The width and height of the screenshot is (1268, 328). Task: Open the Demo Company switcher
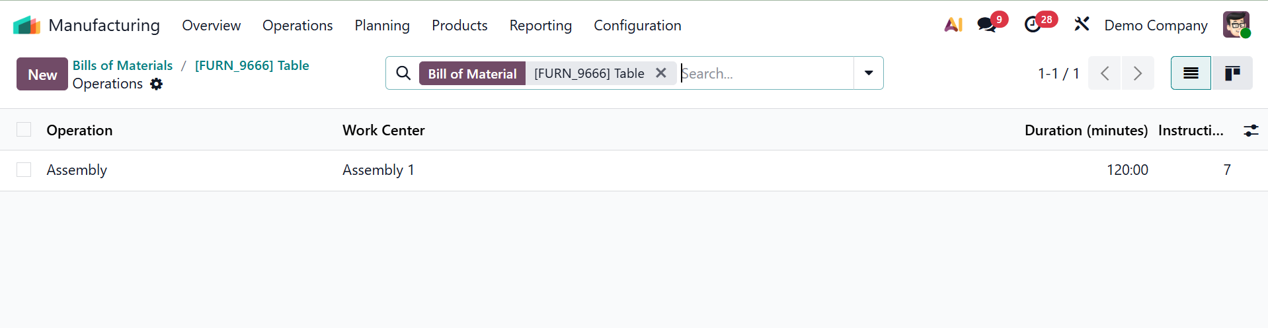pos(1156,26)
